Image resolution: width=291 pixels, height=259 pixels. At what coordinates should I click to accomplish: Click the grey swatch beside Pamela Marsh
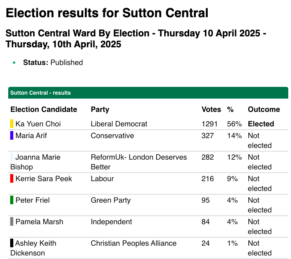[x=12, y=222]
